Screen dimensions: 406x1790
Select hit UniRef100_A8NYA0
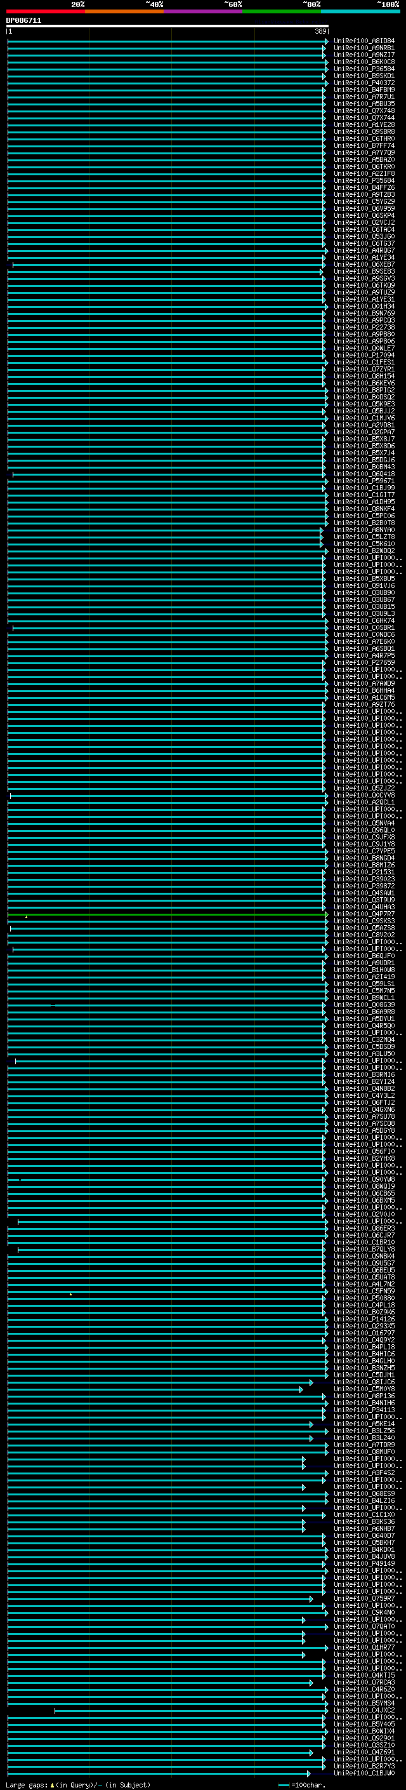click(x=363, y=530)
